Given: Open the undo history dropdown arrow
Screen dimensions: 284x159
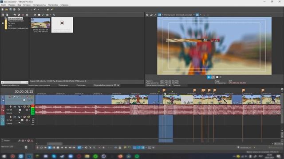Looking at the screenshot, I should [x=38, y=9].
